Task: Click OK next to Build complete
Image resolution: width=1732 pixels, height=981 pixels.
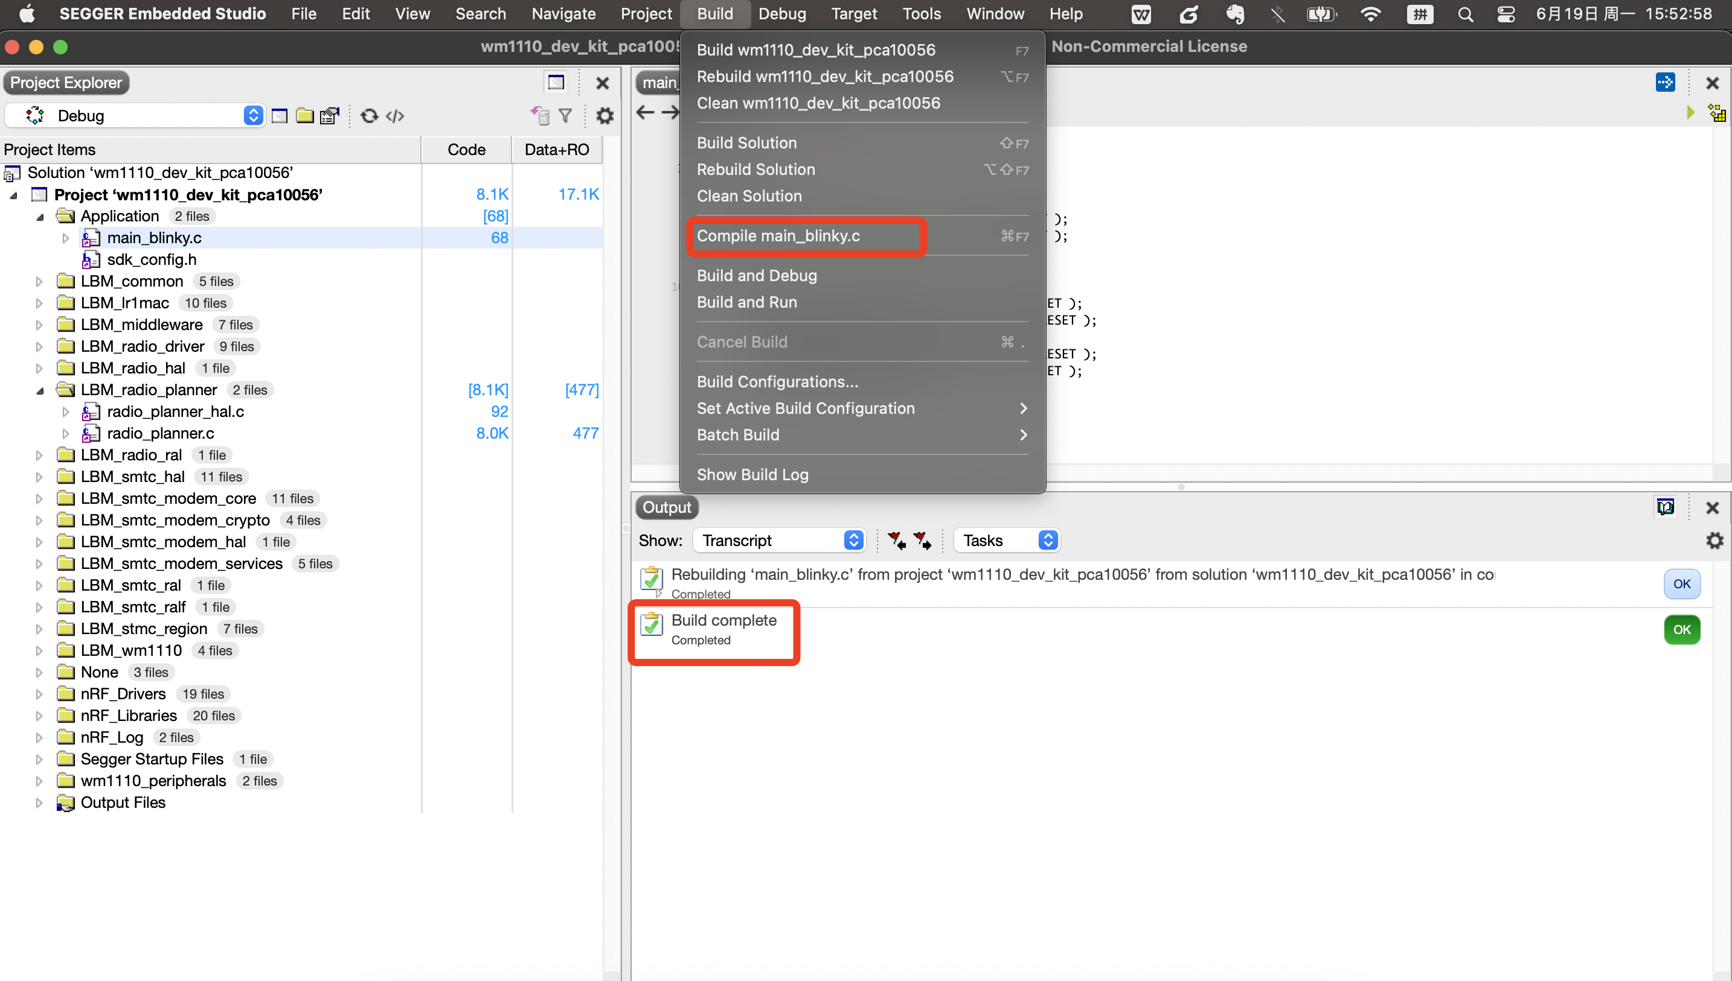Action: [1682, 629]
